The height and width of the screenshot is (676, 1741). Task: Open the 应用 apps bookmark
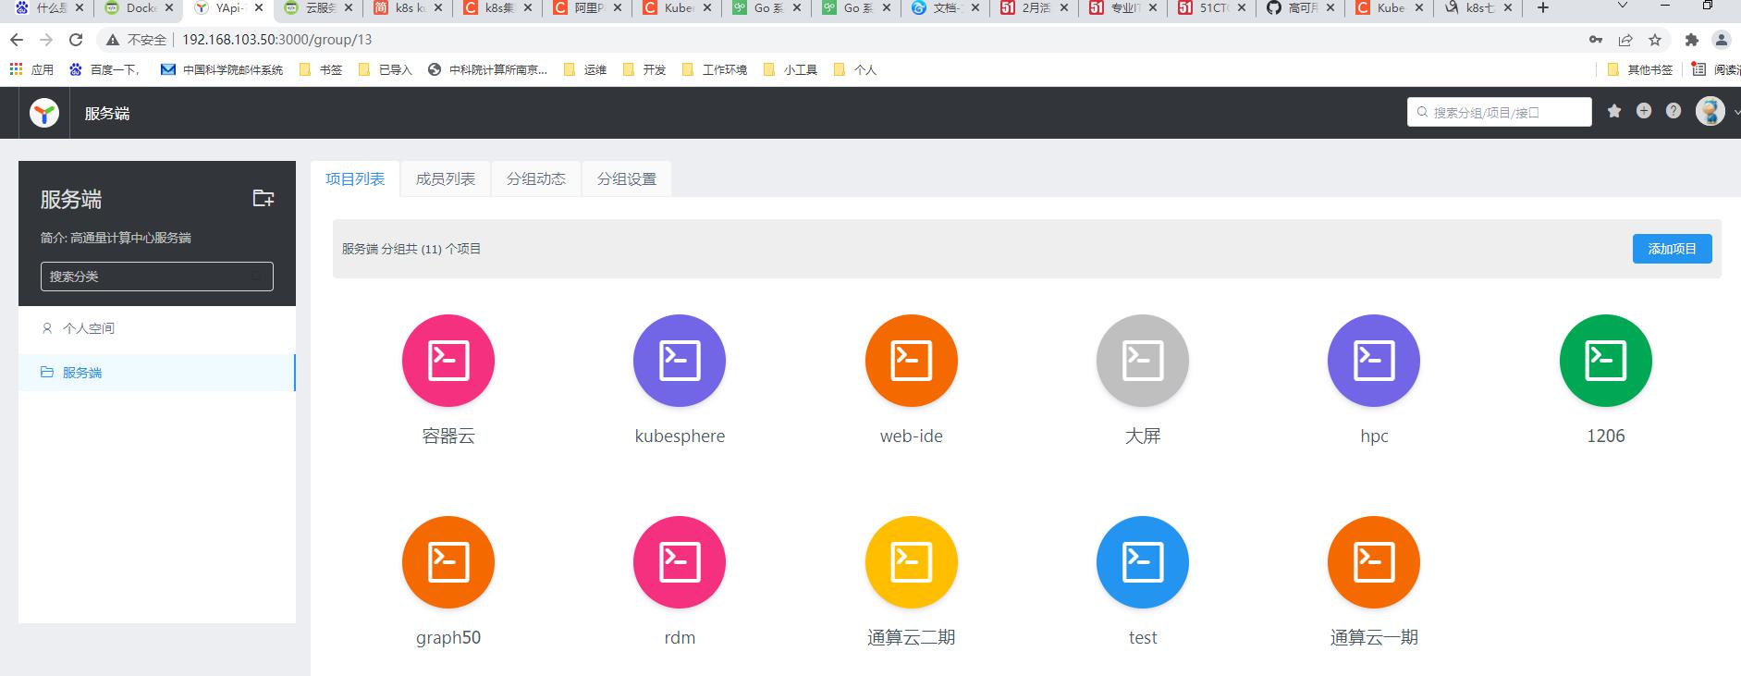(x=31, y=69)
